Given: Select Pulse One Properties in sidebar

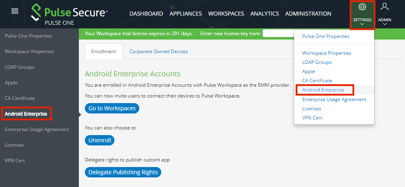Looking at the screenshot, I should 28,36.
